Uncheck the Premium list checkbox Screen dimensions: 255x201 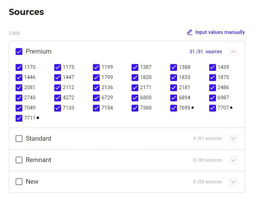tap(19, 52)
